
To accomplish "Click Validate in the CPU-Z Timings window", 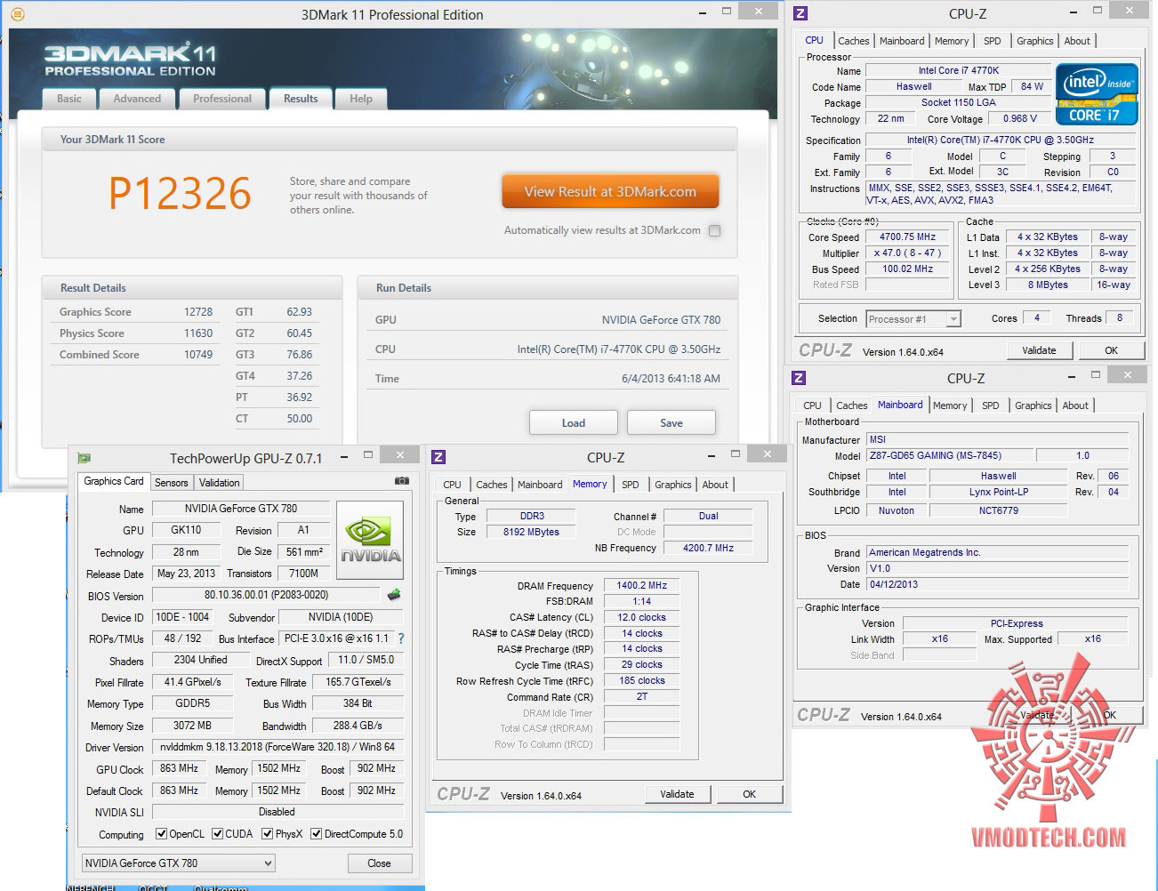I will (677, 794).
